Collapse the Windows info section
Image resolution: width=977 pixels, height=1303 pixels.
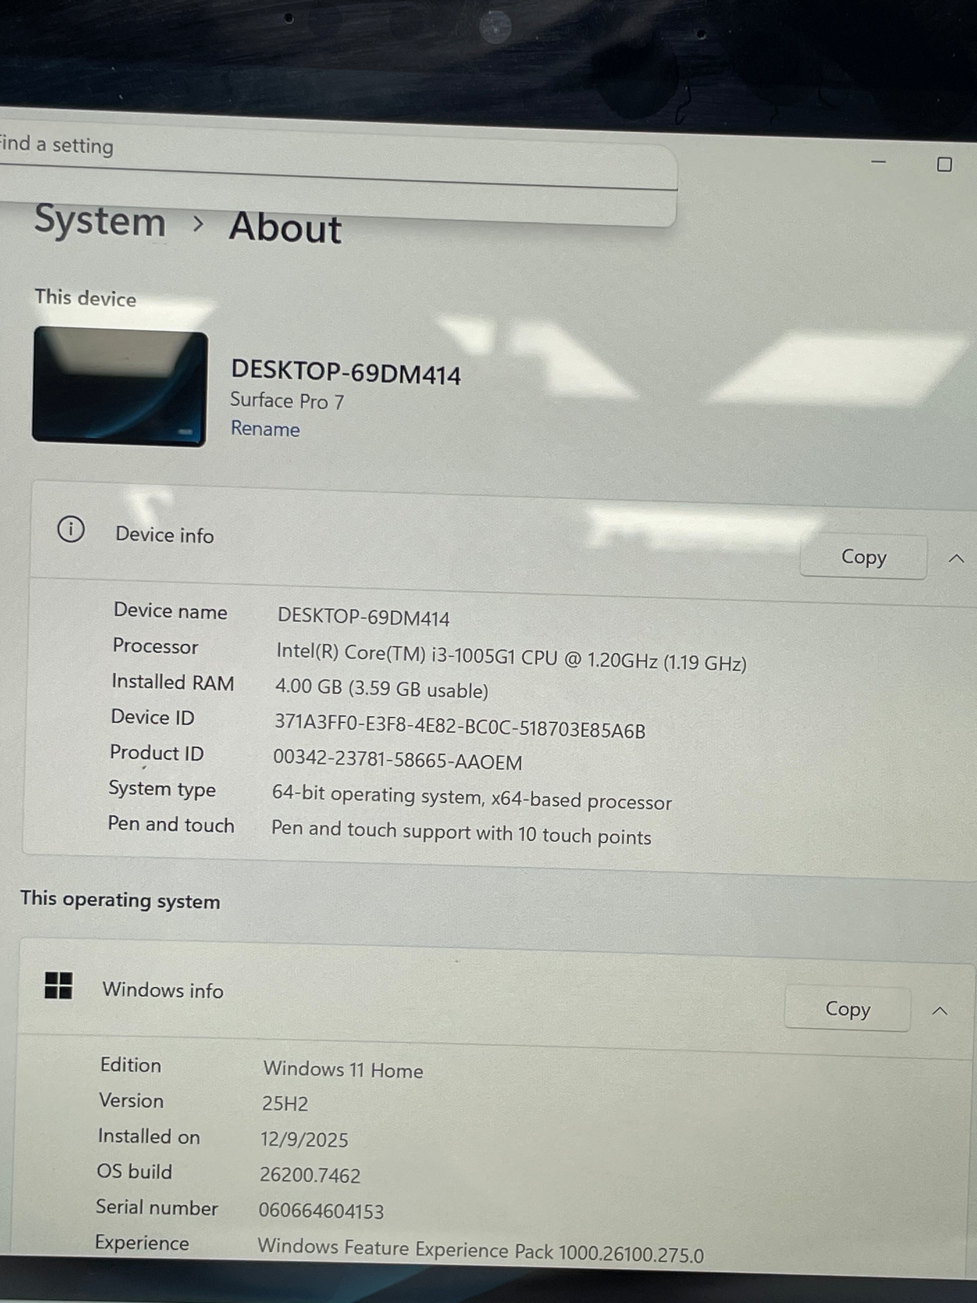click(939, 1011)
